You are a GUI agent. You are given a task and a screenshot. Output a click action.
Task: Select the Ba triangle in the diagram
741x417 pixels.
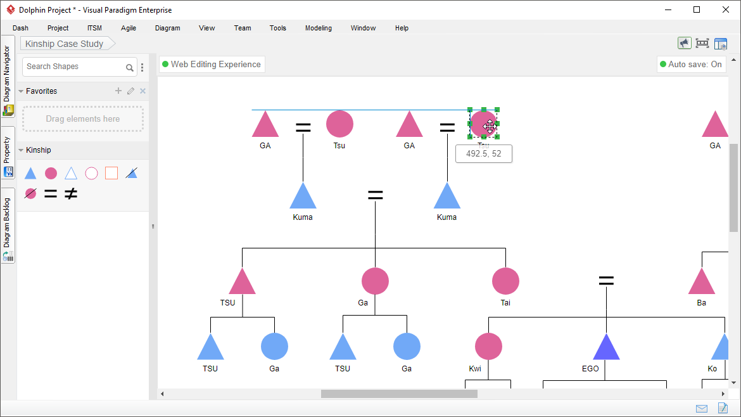tap(702, 281)
